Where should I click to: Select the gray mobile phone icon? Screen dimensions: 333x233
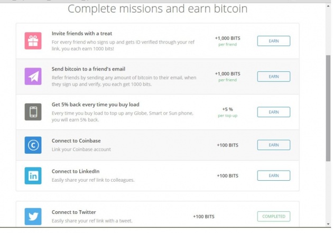click(x=33, y=112)
